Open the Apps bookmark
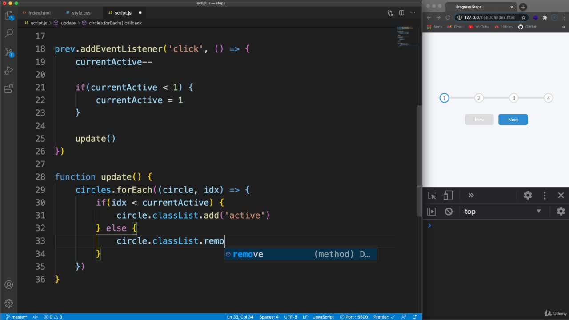The width and height of the screenshot is (569, 320). coord(434,27)
